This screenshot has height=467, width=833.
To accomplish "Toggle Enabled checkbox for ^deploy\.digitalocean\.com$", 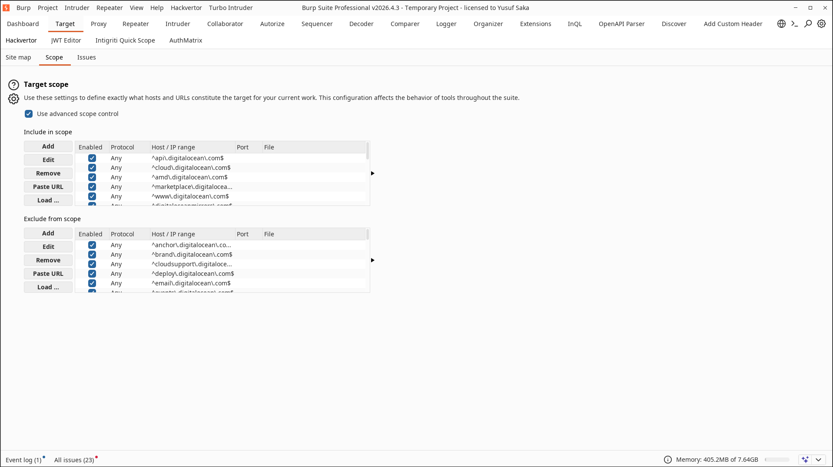I will 92,274.
